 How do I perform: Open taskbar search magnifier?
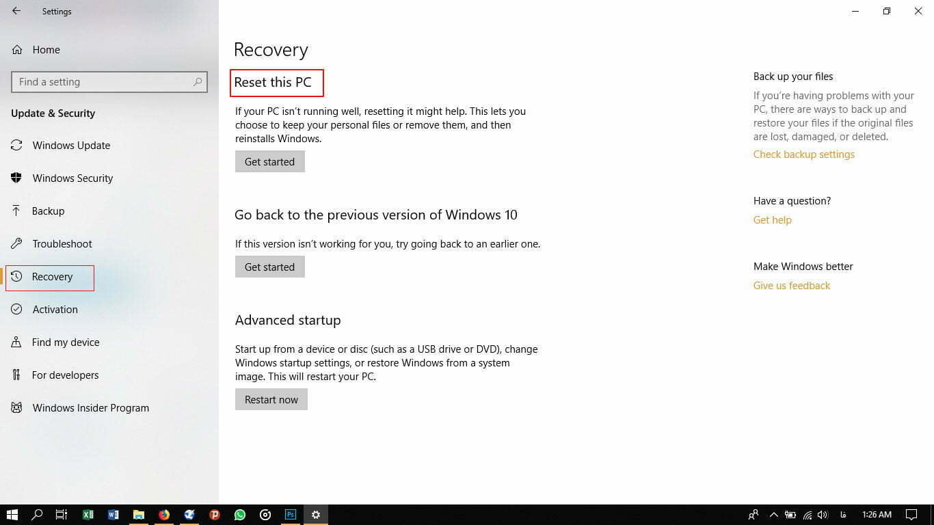click(x=37, y=515)
